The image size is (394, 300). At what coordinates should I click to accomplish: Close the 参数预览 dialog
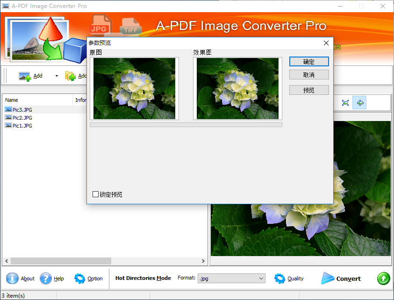(x=326, y=43)
